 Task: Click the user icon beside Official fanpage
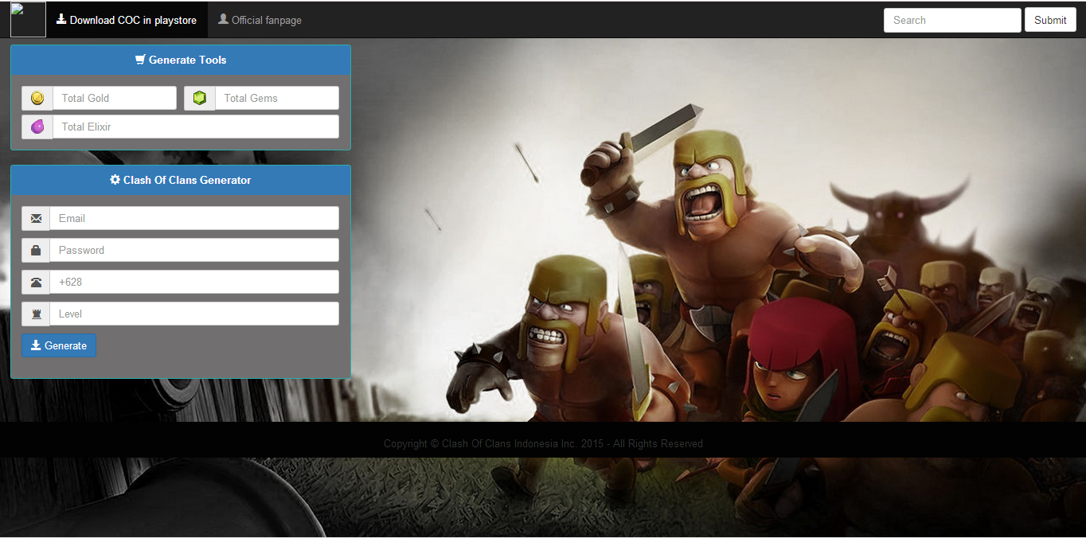[224, 19]
